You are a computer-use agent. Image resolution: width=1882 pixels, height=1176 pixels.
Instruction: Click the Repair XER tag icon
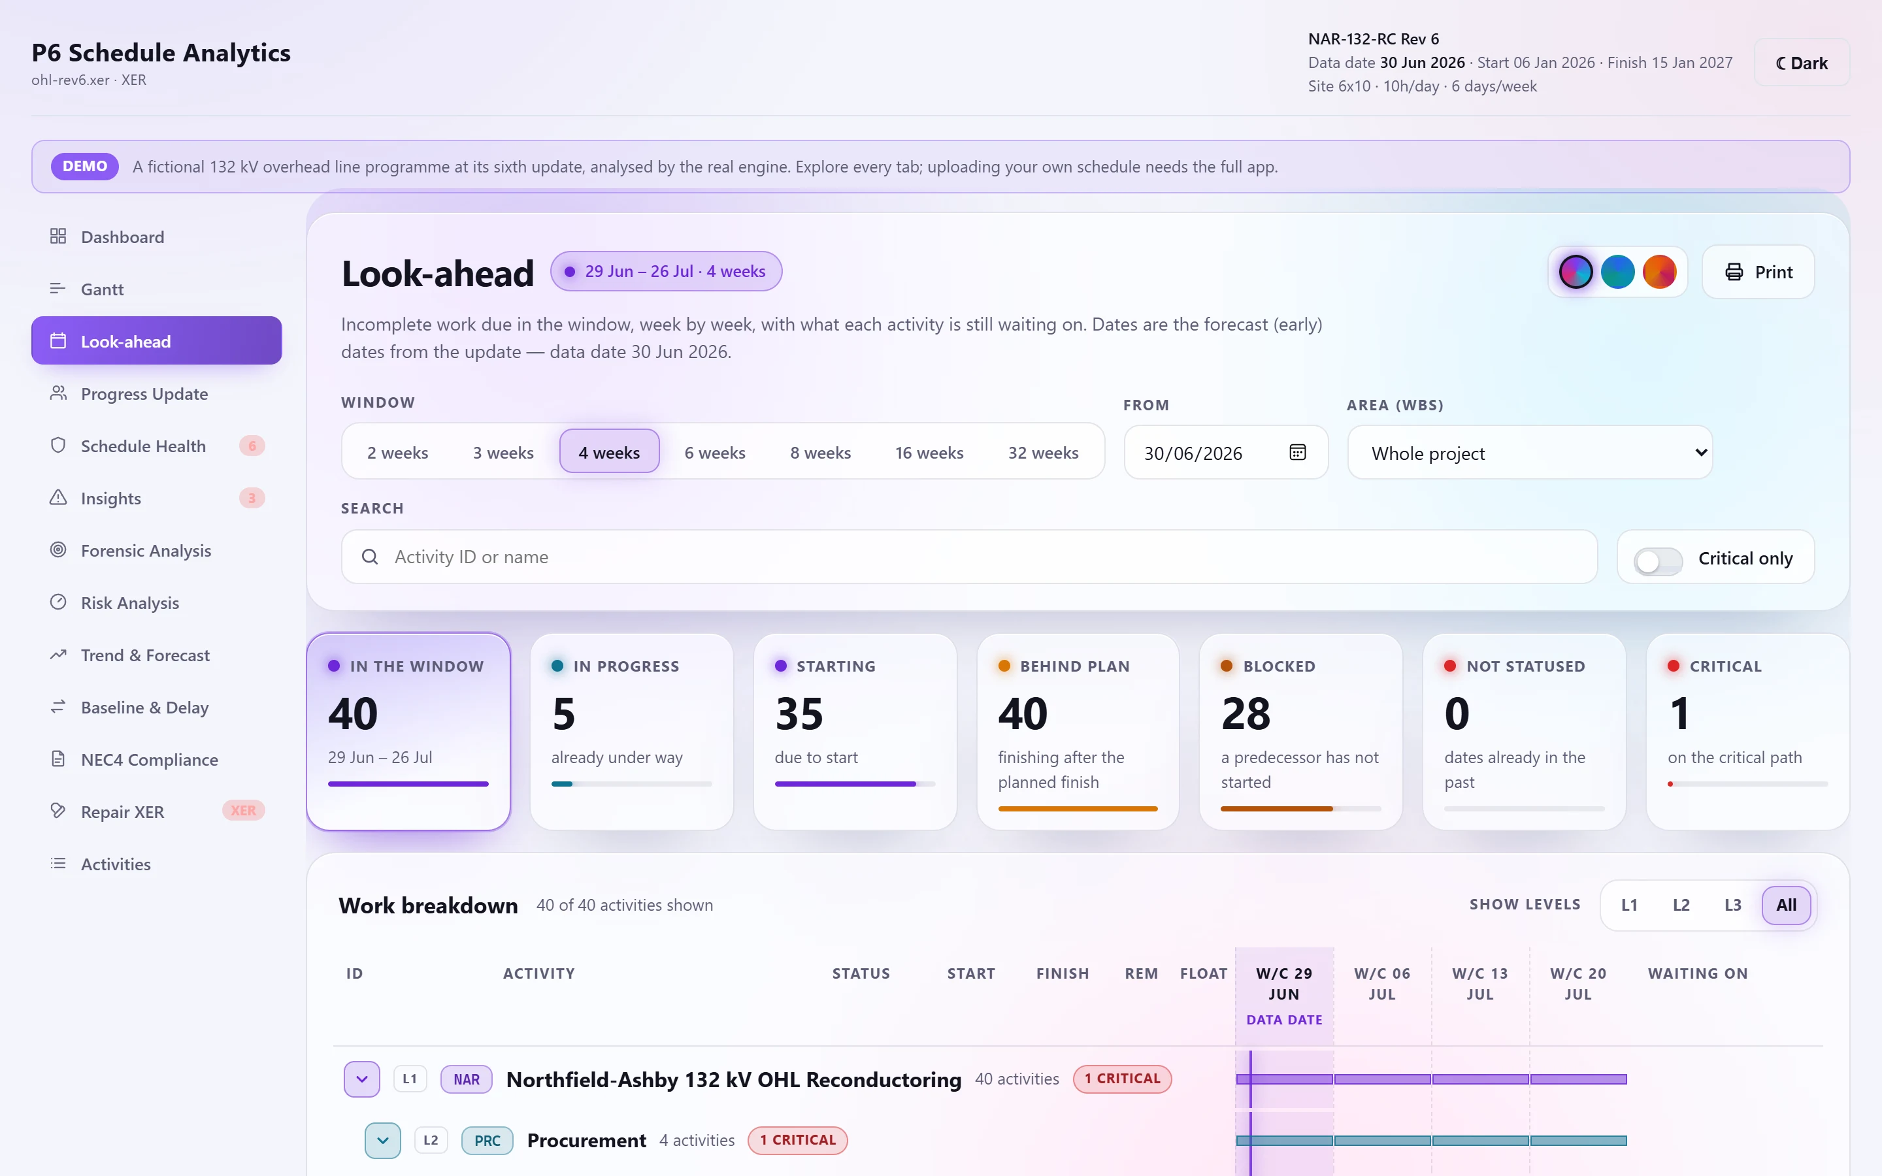click(58, 811)
